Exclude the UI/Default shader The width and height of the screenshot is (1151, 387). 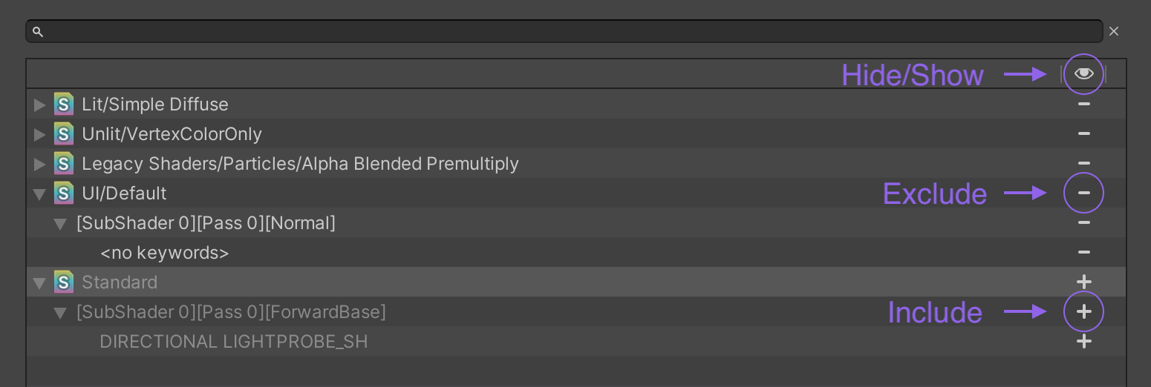[1083, 193]
